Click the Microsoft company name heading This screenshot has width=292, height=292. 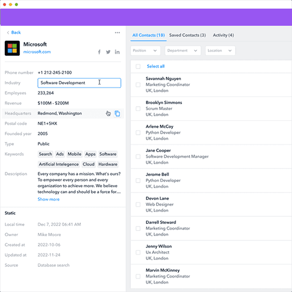[x=35, y=45]
